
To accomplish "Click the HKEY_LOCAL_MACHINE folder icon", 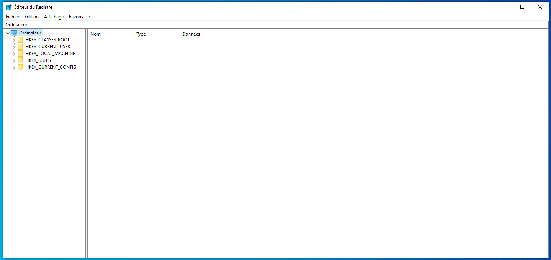I will pyautogui.click(x=20, y=53).
